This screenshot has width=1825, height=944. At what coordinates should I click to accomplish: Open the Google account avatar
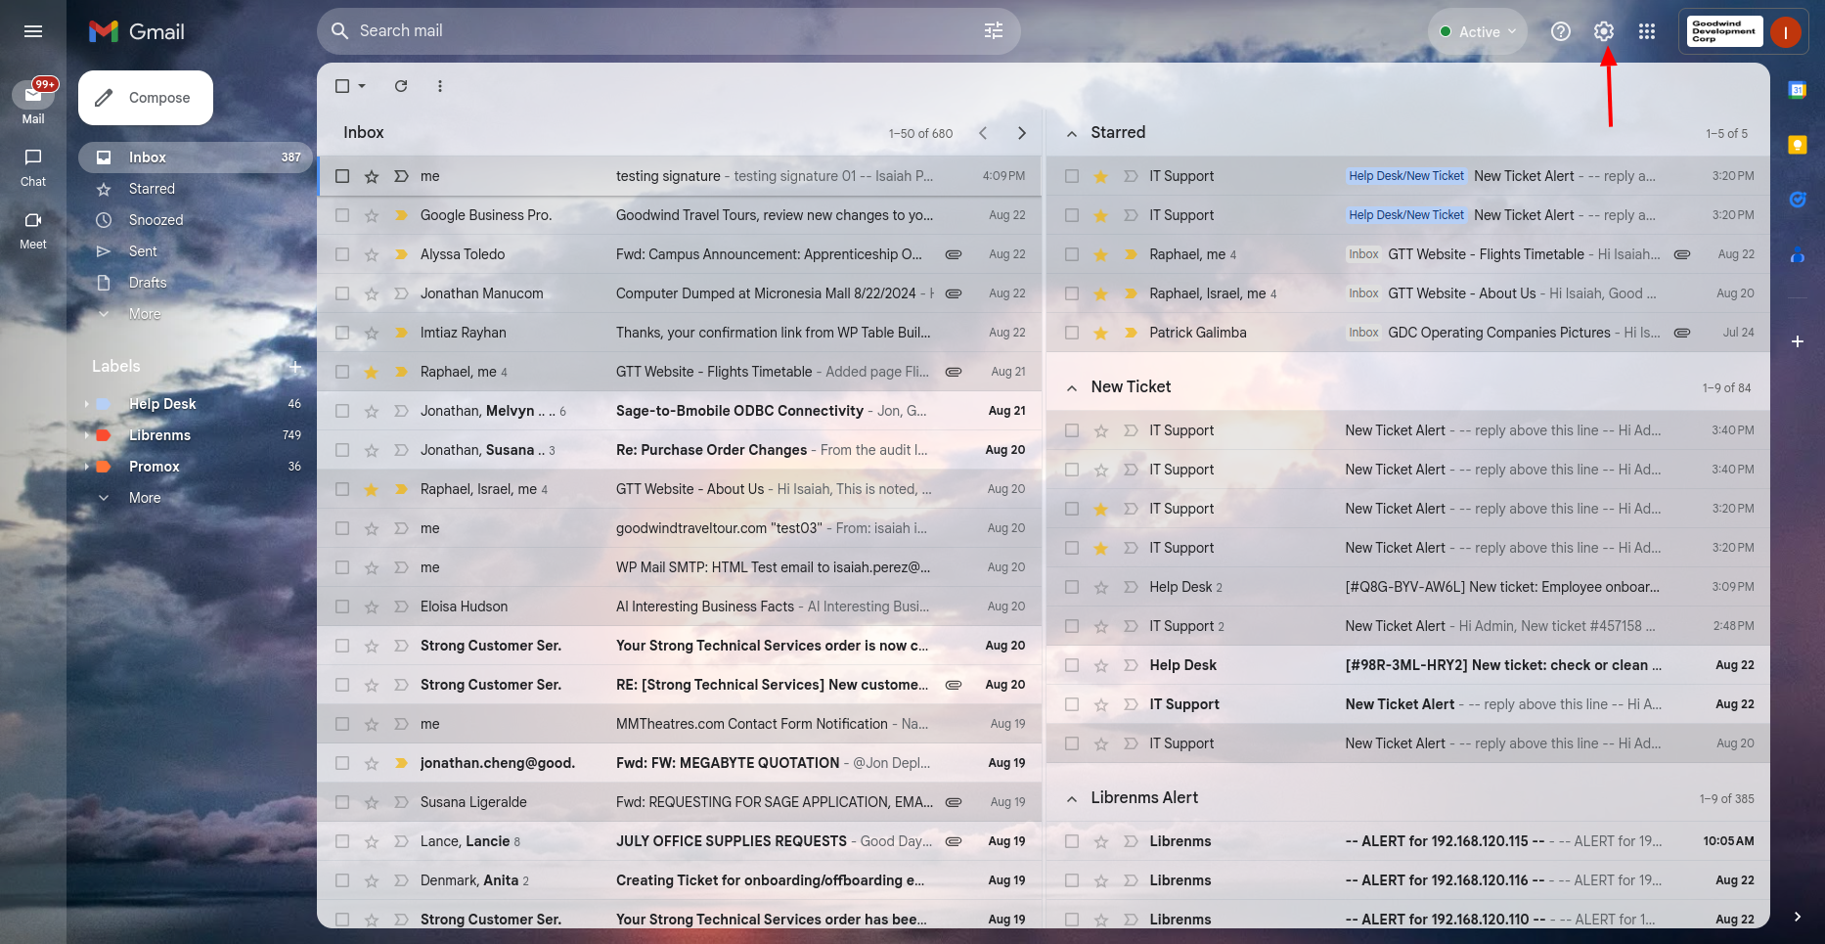click(1786, 31)
